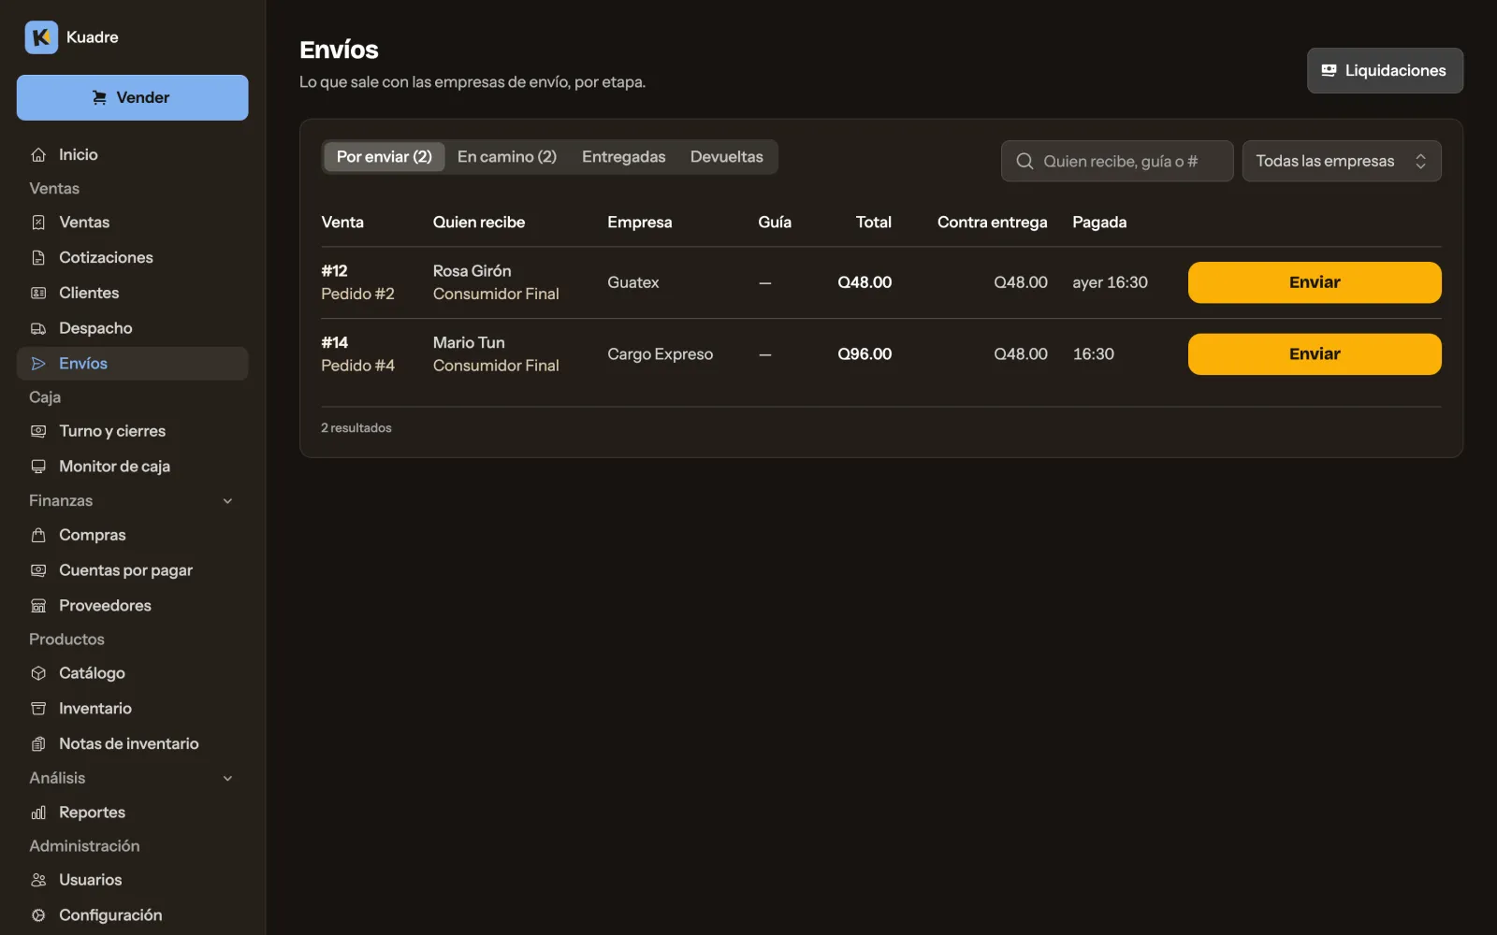Click the box icon beside Catálogo
Viewport: 1497px width, 935px height.
tap(38, 673)
